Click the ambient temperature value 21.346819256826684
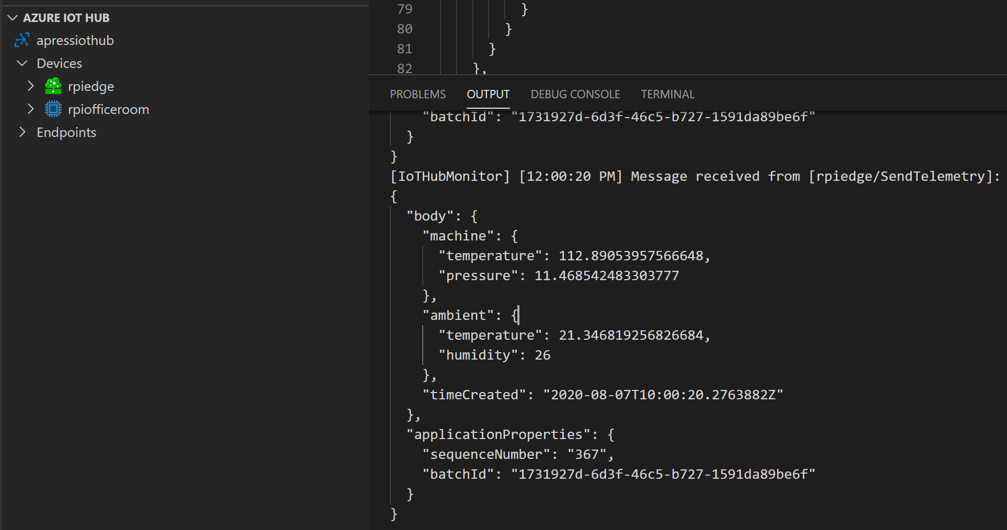This screenshot has width=1007, height=530. click(631, 335)
